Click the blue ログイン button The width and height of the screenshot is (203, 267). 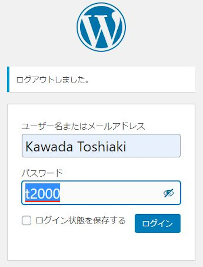(157, 223)
